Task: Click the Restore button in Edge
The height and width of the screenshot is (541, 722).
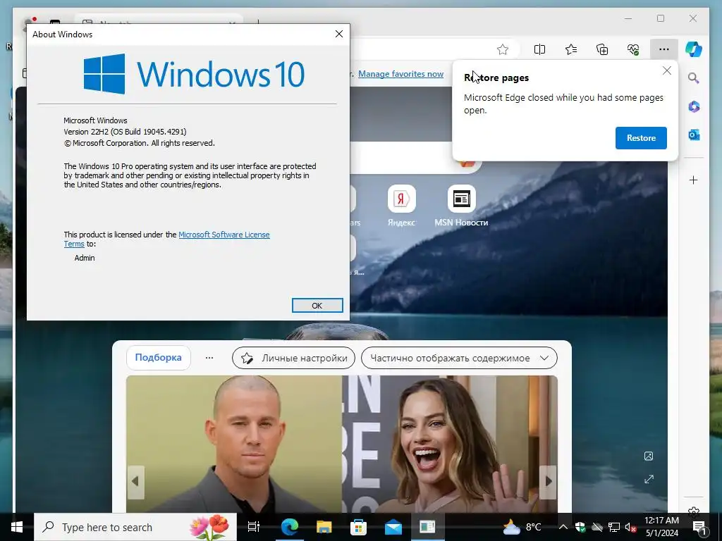Action: pyautogui.click(x=641, y=138)
